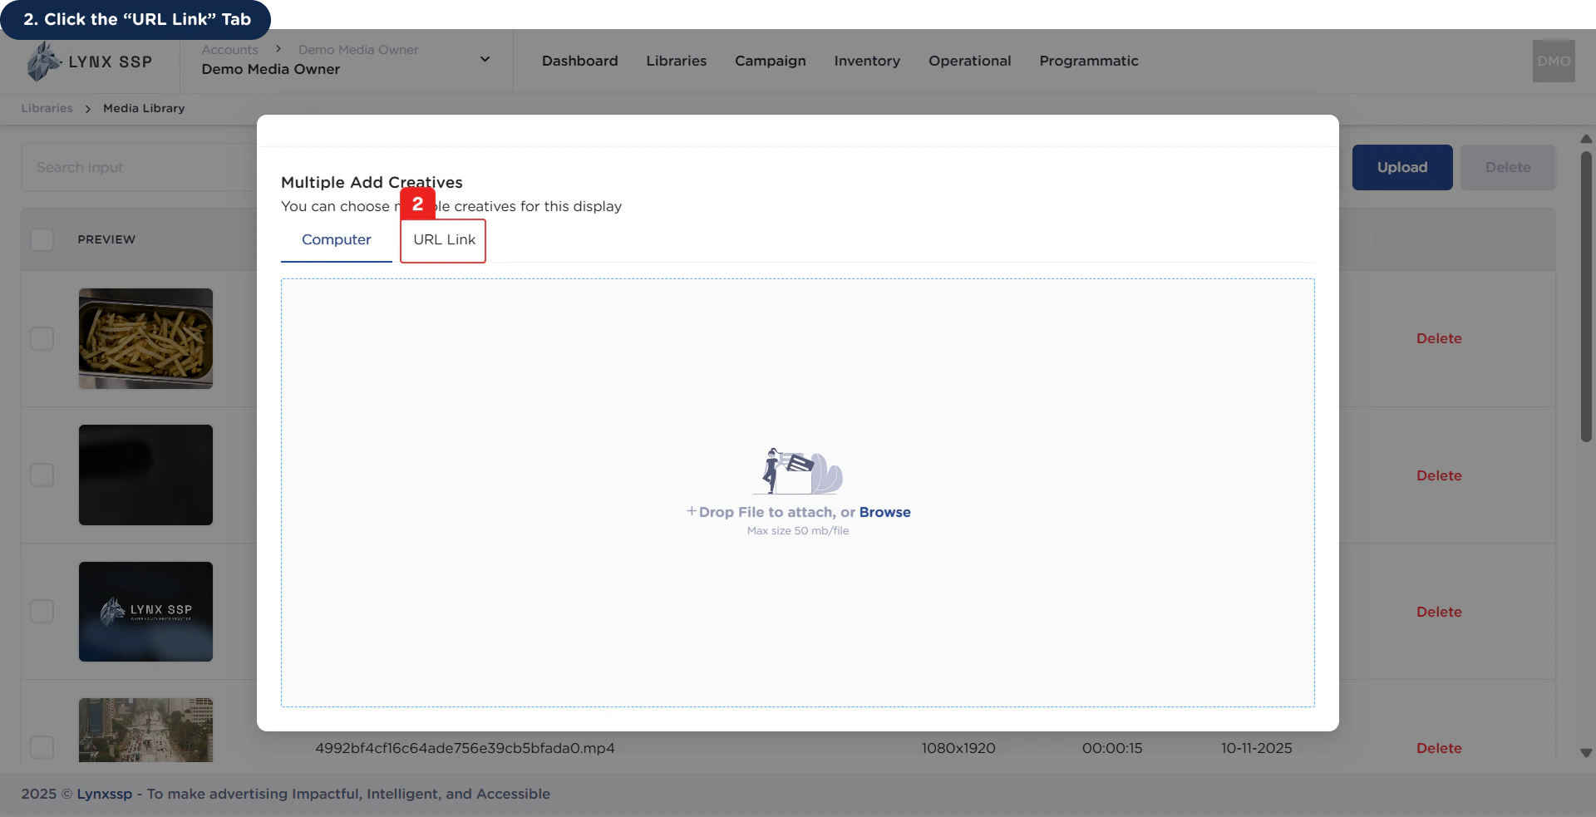Open the french fries thumbnail preview
The image size is (1596, 817).
[145, 338]
